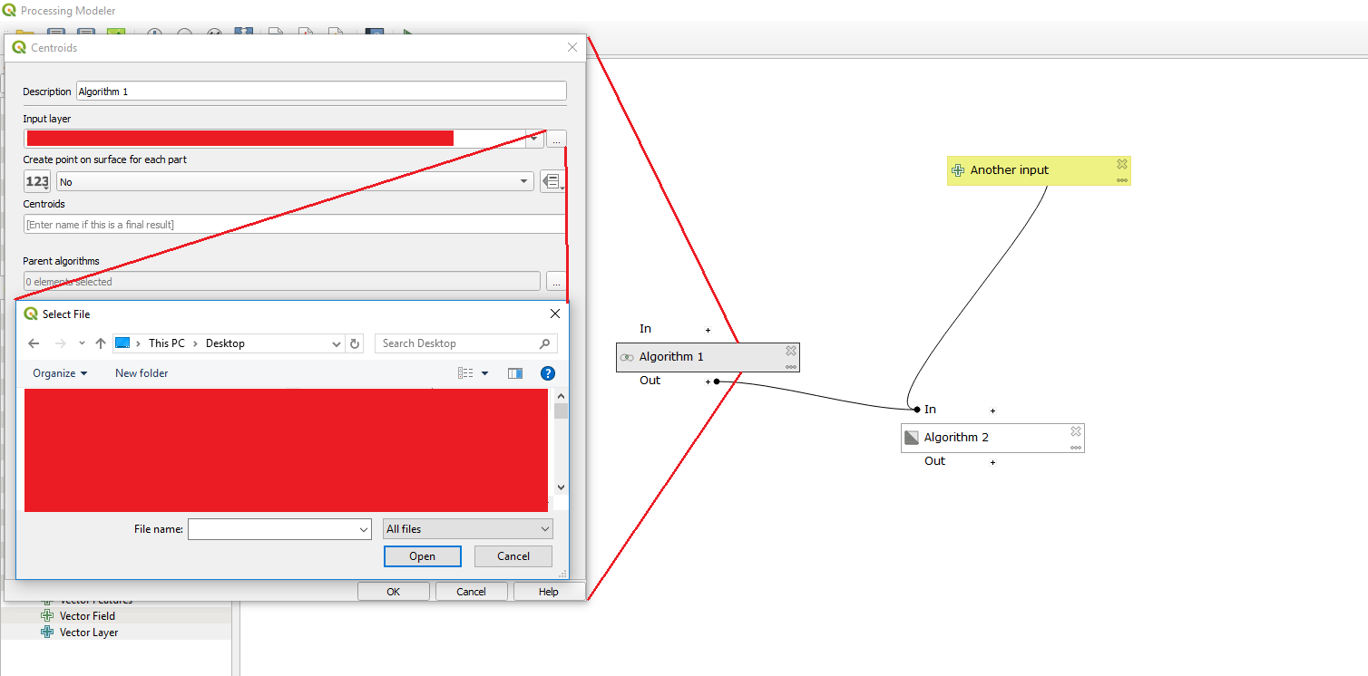Run the model using the green arrow icon
The image size is (1368, 676).
pyautogui.click(x=408, y=34)
